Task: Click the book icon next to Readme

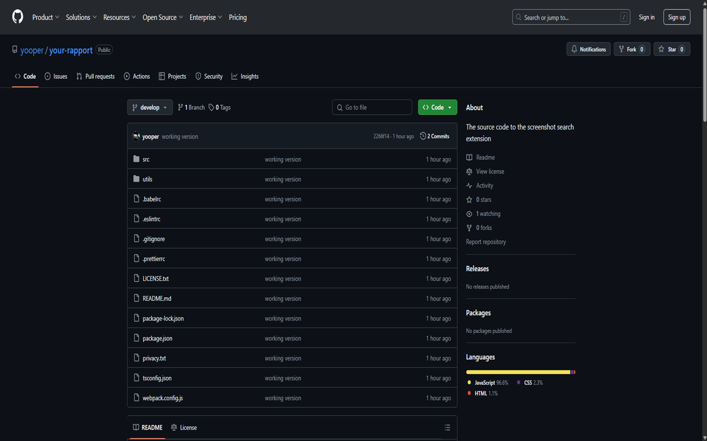Action: (469, 158)
